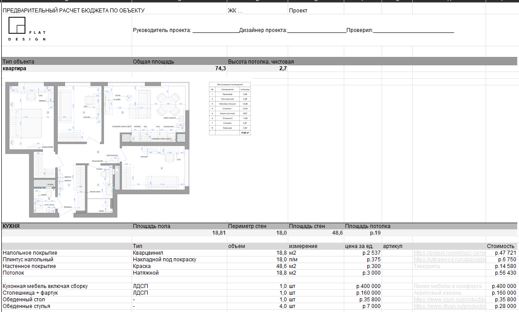519x312 pixels.
Task: Open the ultrawood.ru link in Плинтус напольный row
Action: pyautogui.click(x=449, y=260)
